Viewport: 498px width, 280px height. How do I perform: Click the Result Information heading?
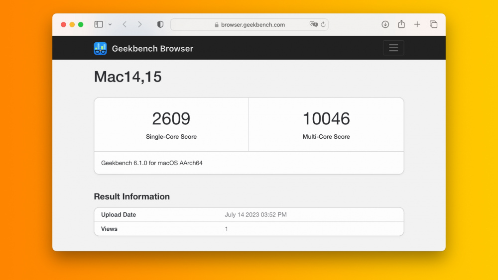click(132, 196)
